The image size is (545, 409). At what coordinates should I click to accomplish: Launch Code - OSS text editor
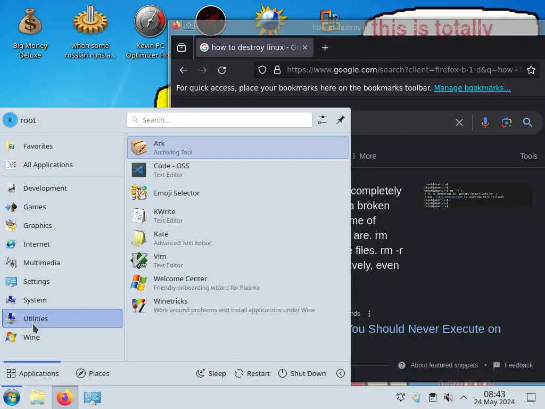pos(238,170)
